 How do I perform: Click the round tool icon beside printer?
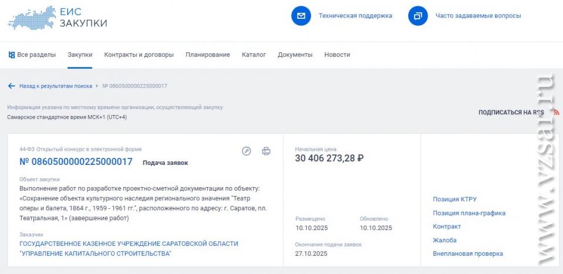pyautogui.click(x=246, y=151)
